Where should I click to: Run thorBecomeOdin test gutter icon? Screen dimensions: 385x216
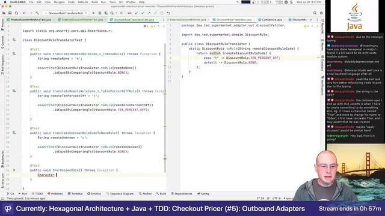14,170
